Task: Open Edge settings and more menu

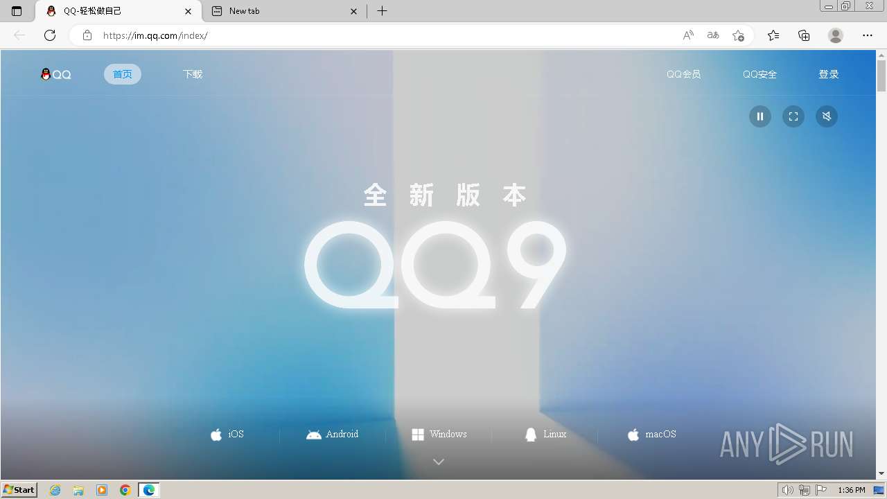Action: point(868,35)
